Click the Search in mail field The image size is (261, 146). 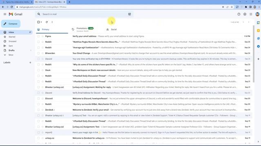tap(84, 14)
